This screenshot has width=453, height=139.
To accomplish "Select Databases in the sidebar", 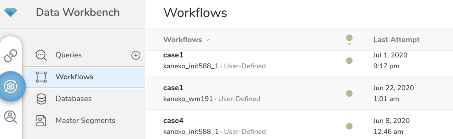I will 74,99.
